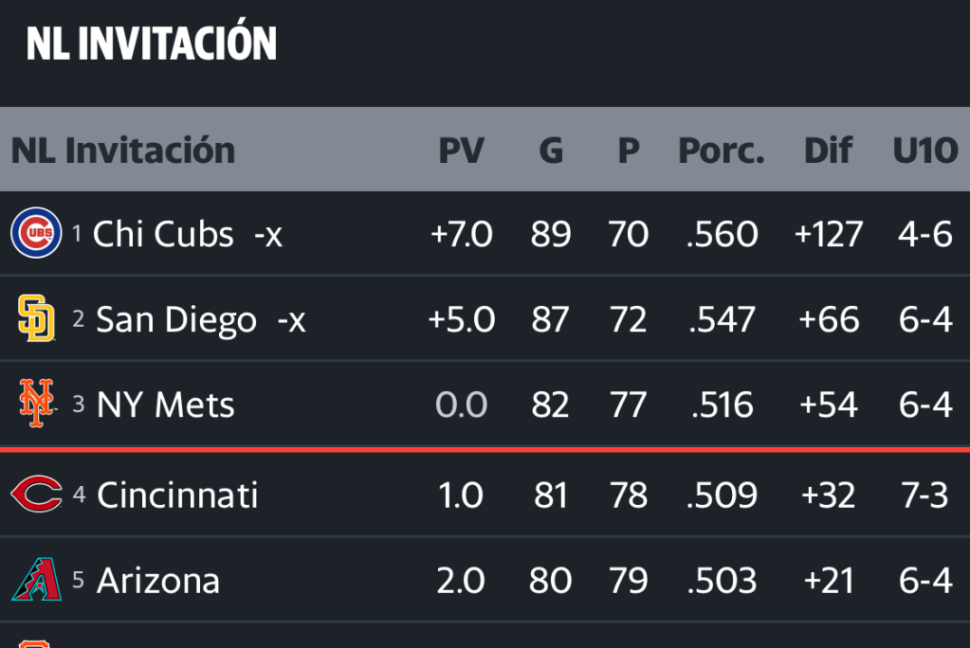Select the NY Mets team name

pyautogui.click(x=166, y=405)
